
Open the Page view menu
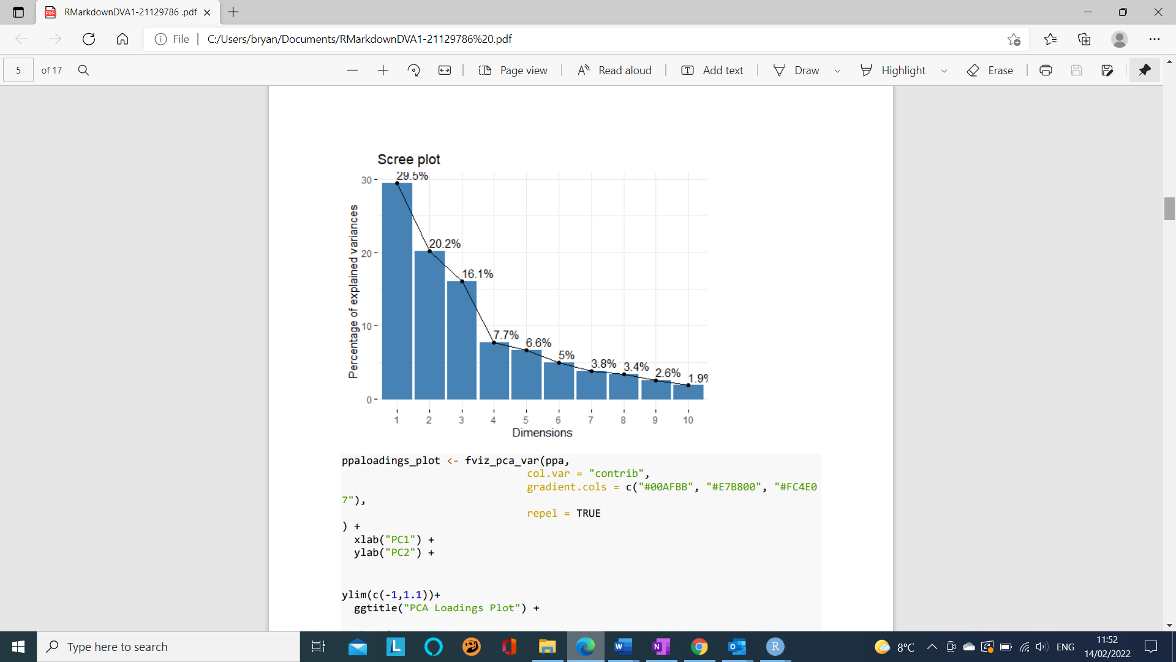point(513,70)
